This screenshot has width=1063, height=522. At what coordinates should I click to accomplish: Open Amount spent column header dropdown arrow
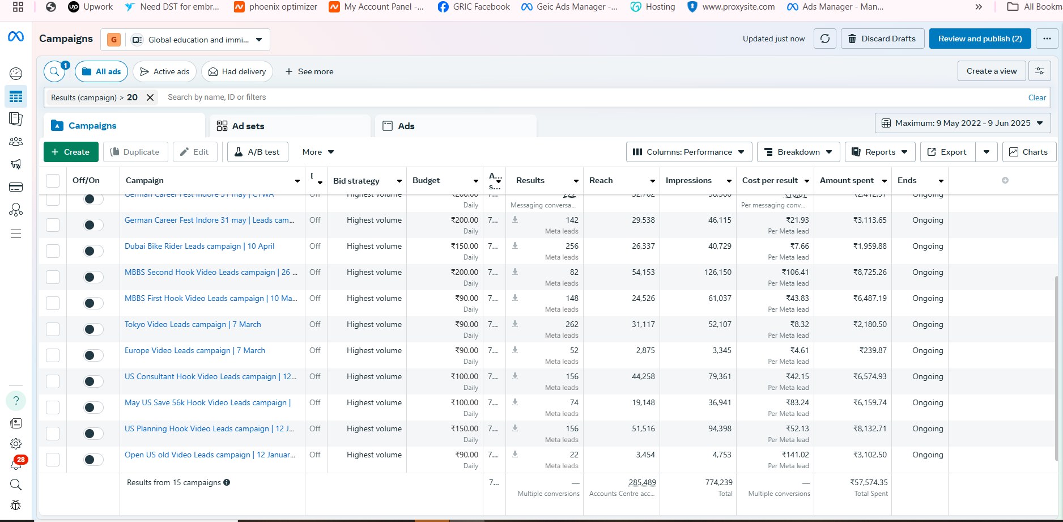point(884,181)
